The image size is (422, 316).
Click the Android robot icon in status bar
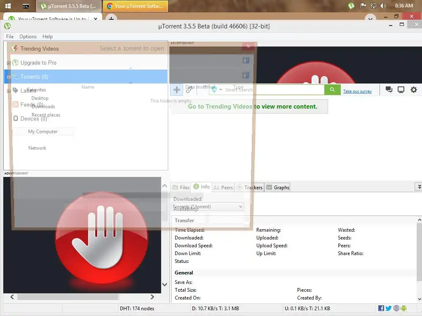pos(403,308)
